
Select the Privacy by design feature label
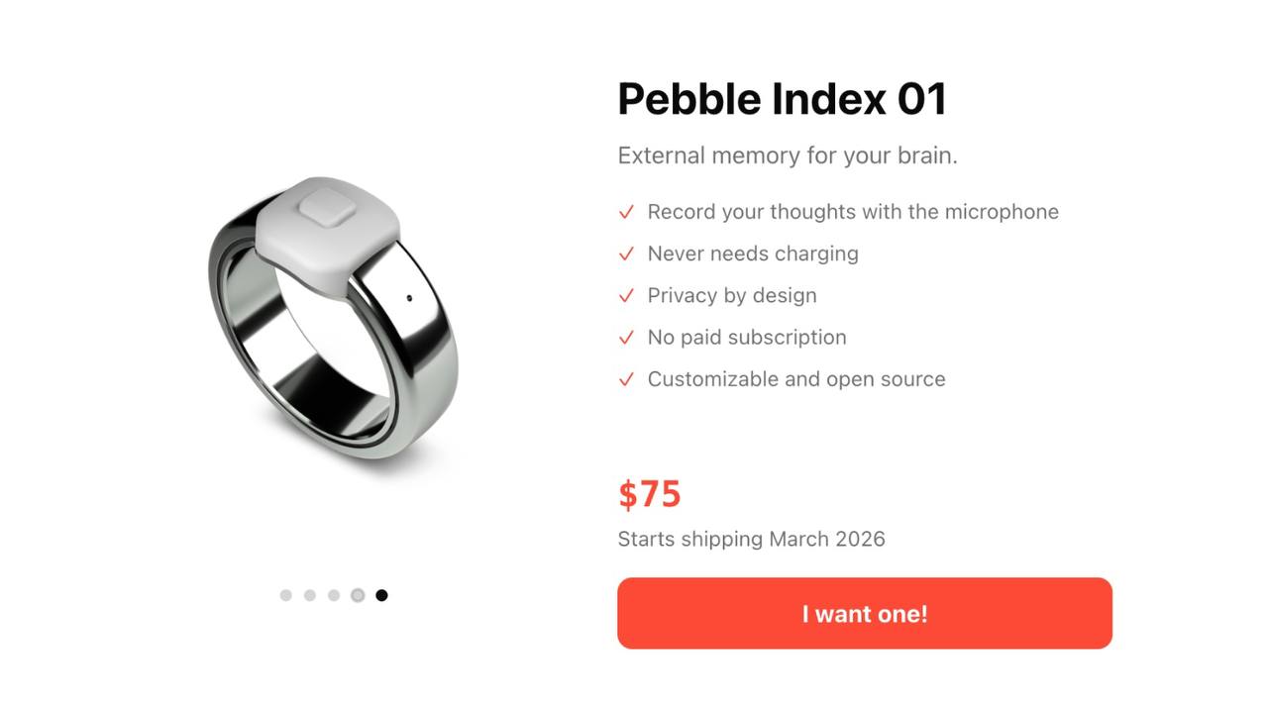tap(731, 295)
